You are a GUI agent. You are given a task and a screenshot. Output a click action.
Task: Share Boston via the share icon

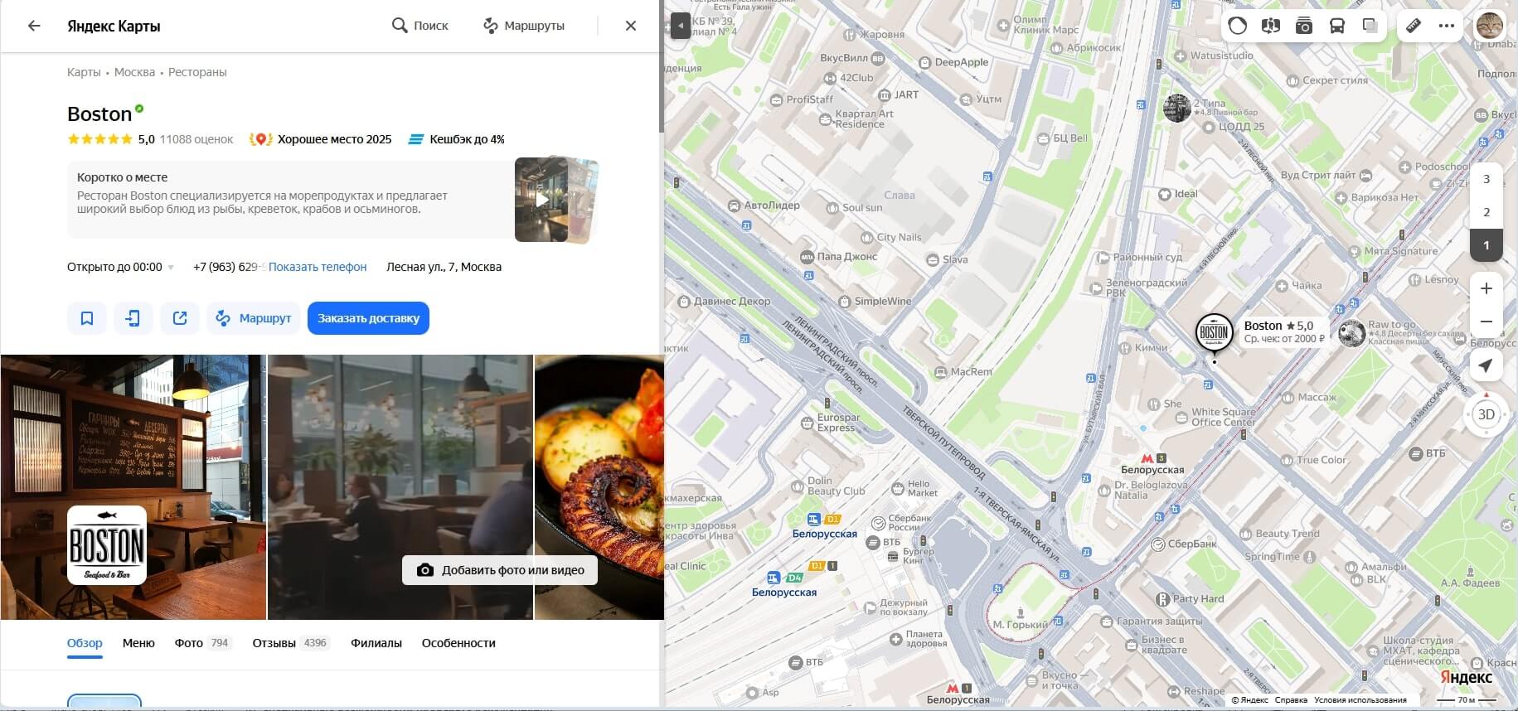coord(180,318)
